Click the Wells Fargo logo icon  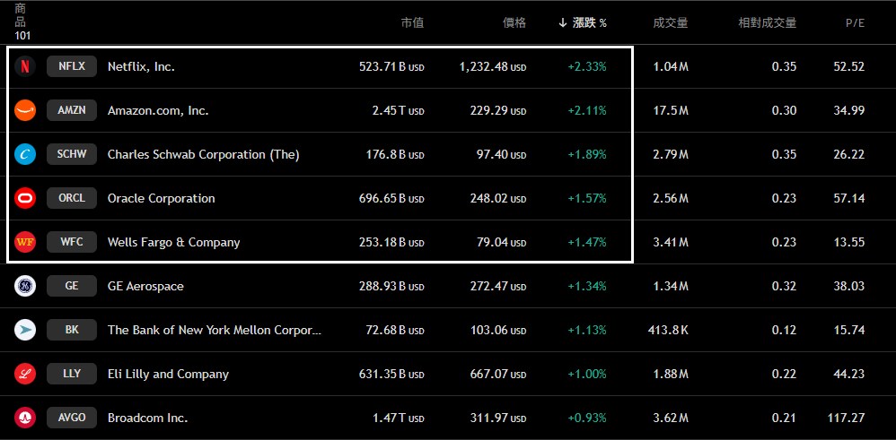(x=25, y=242)
